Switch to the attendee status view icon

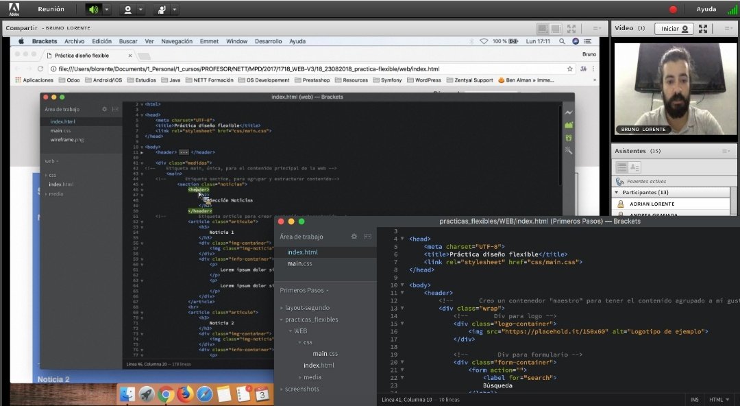[x=634, y=167]
